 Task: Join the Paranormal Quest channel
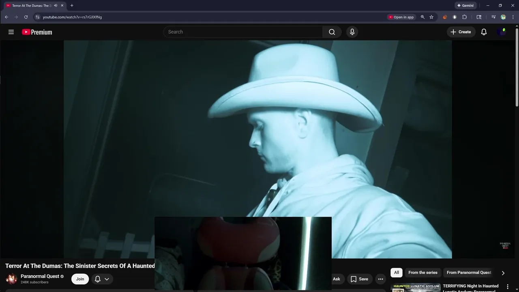click(80, 279)
